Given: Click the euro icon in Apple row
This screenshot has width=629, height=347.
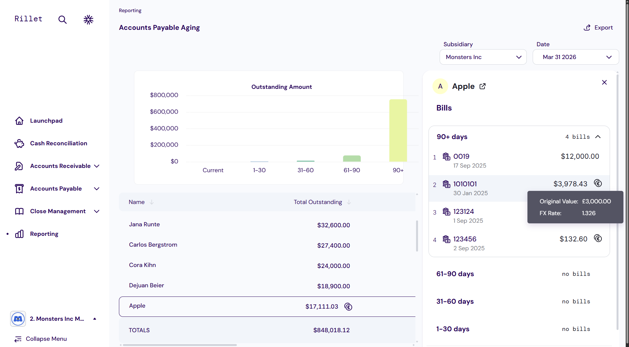Looking at the screenshot, I should pyautogui.click(x=348, y=307).
